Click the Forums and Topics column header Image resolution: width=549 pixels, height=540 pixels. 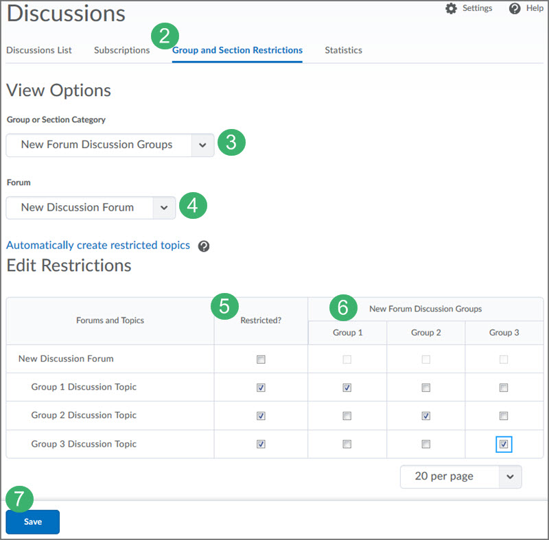[x=110, y=320]
